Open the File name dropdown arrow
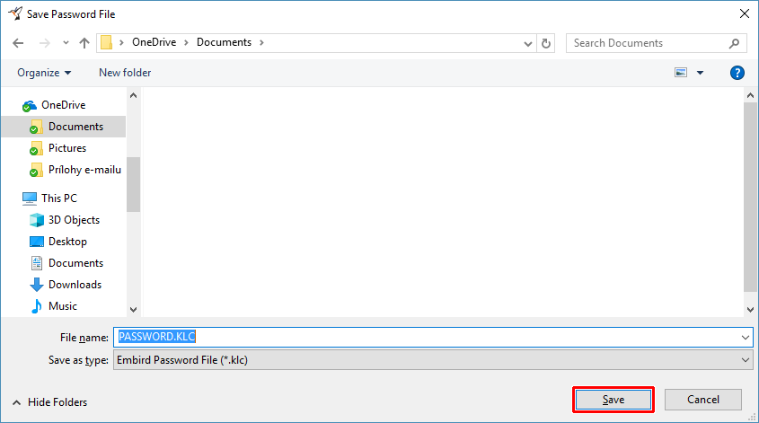 (746, 338)
